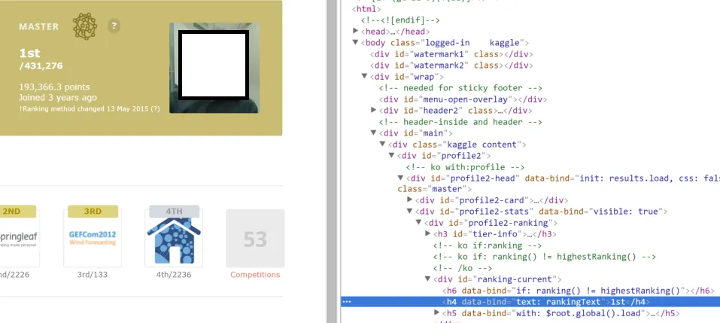Open the three-dot menu on highlighted row

(x=347, y=302)
